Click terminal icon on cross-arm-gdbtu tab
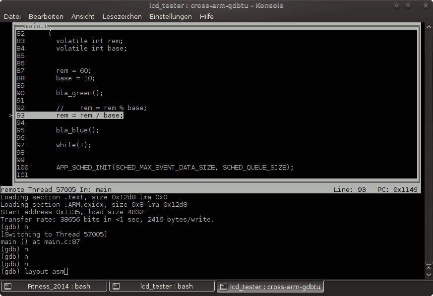This screenshot has height=296, width=433. click(223, 287)
